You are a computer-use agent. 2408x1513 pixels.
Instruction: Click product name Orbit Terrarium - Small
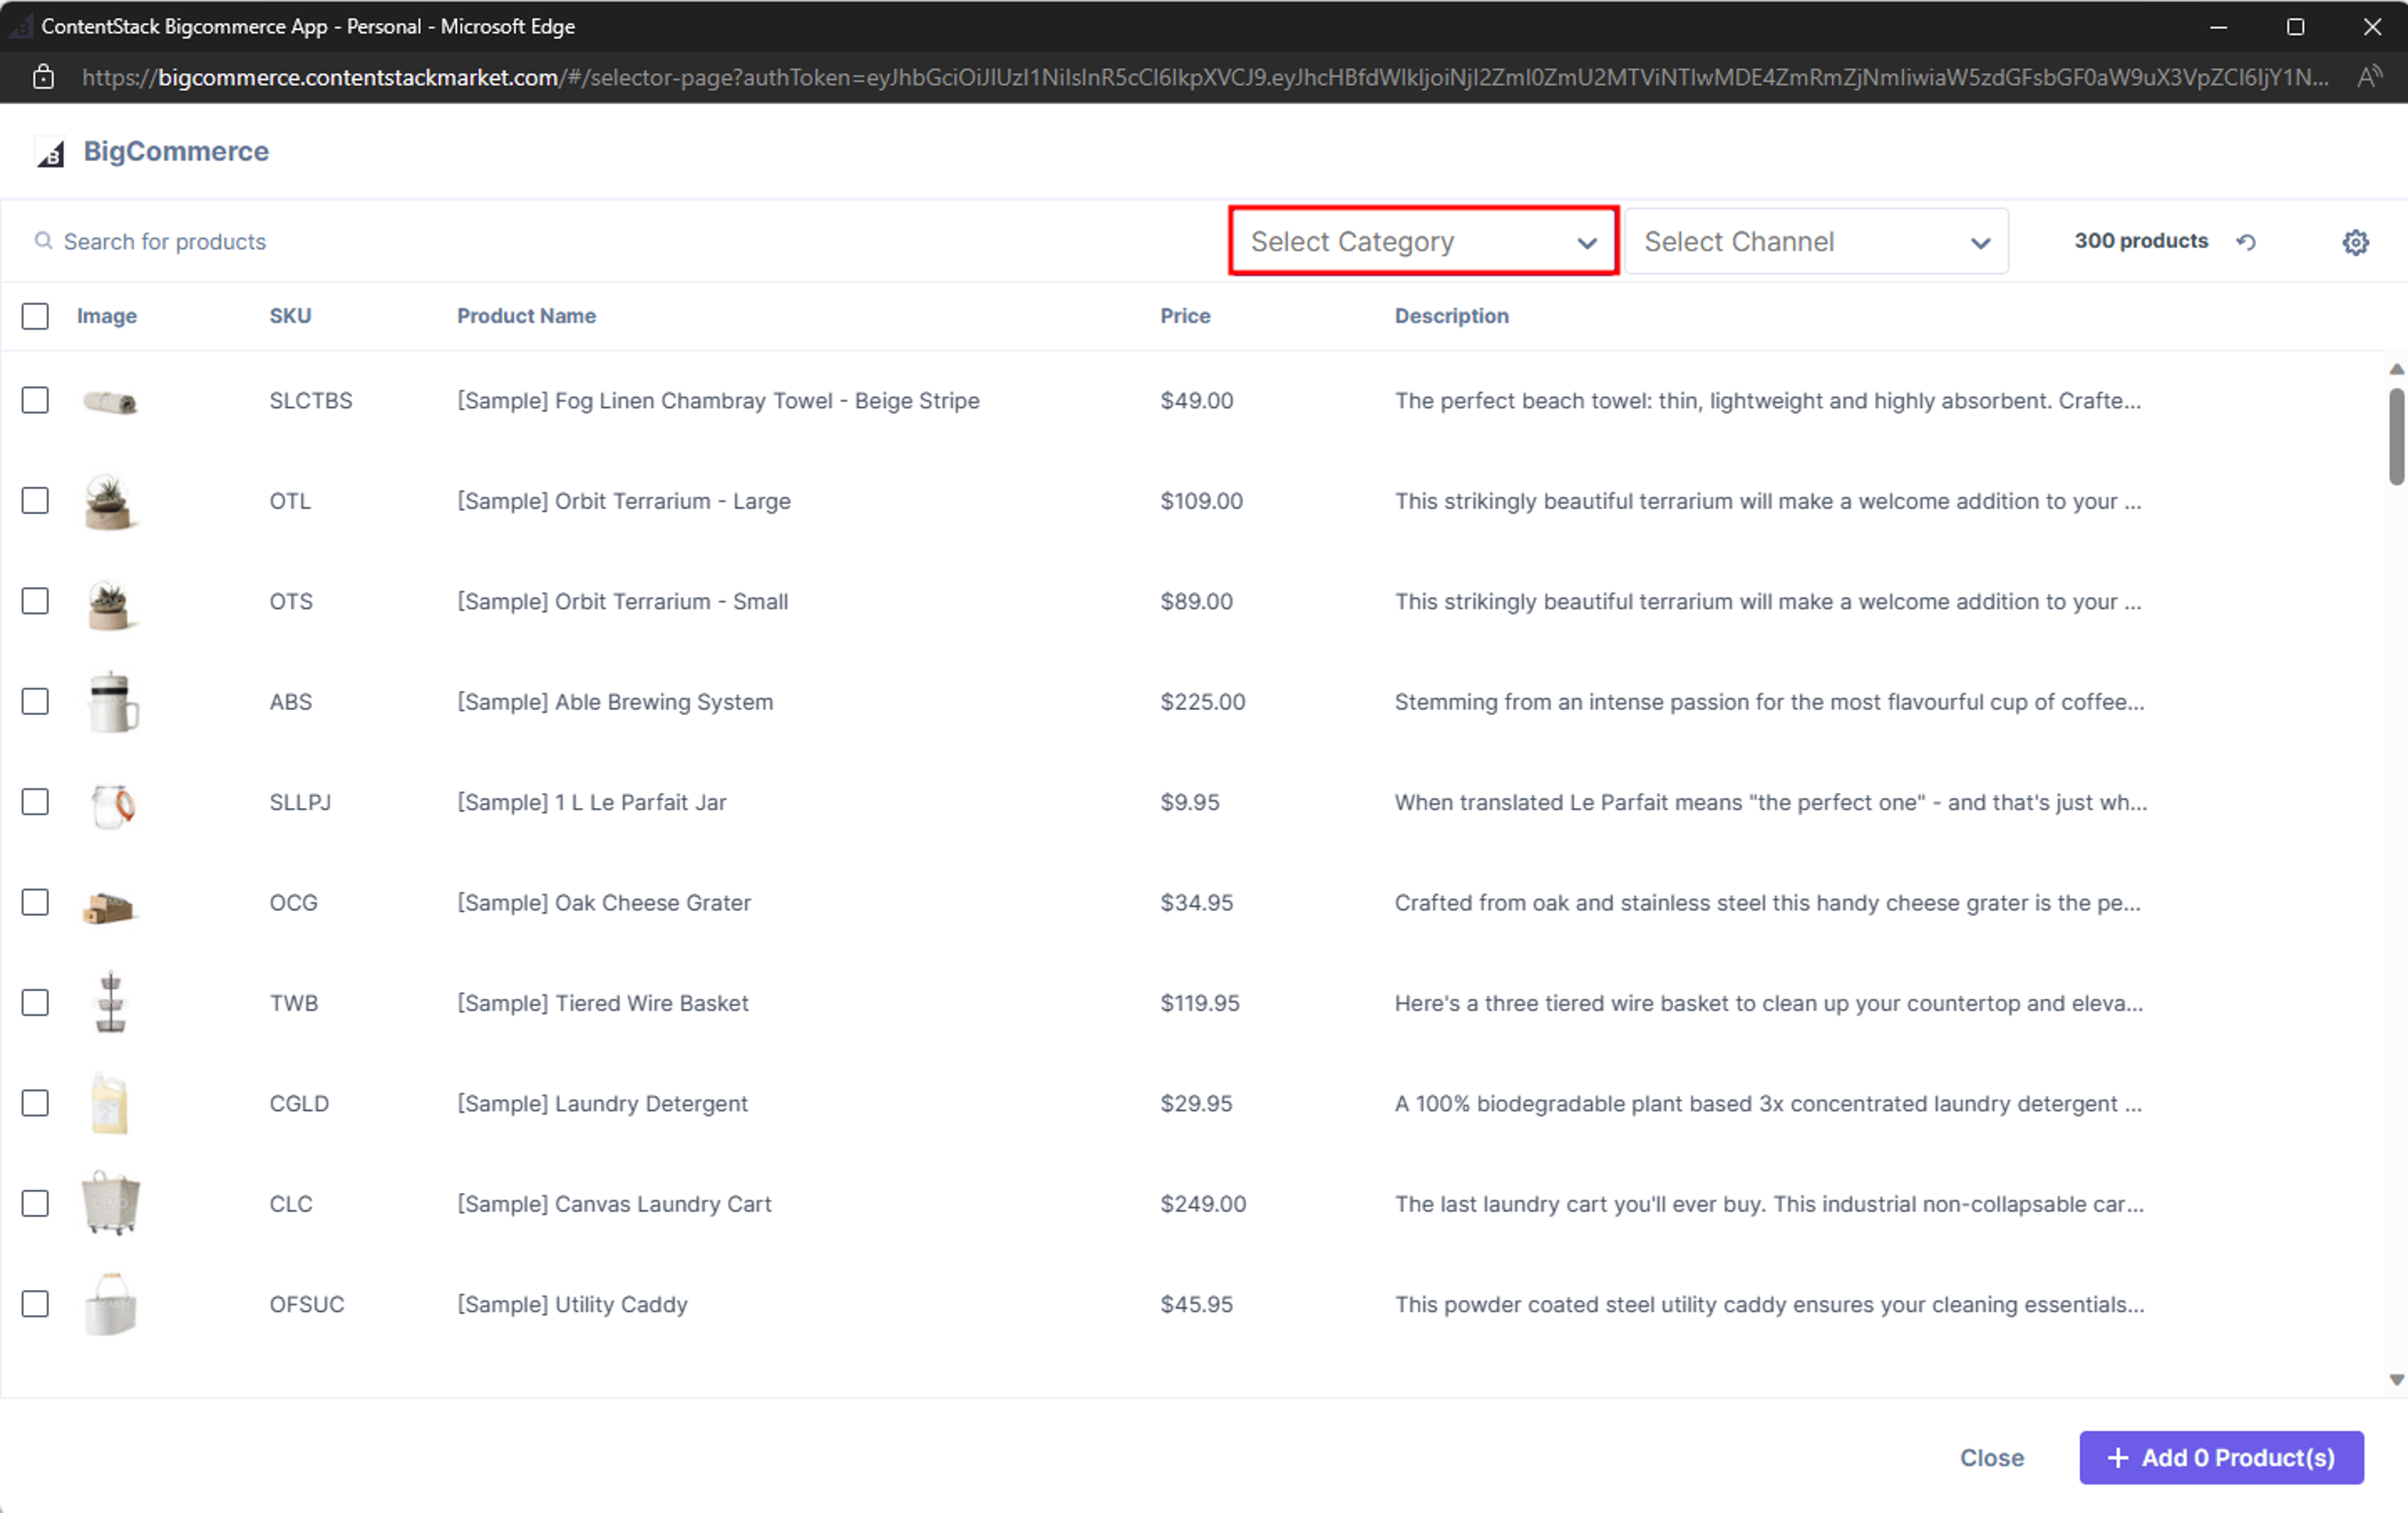[x=622, y=602]
